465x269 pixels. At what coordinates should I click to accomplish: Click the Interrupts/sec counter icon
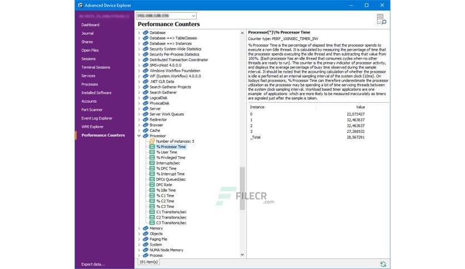(x=152, y=163)
